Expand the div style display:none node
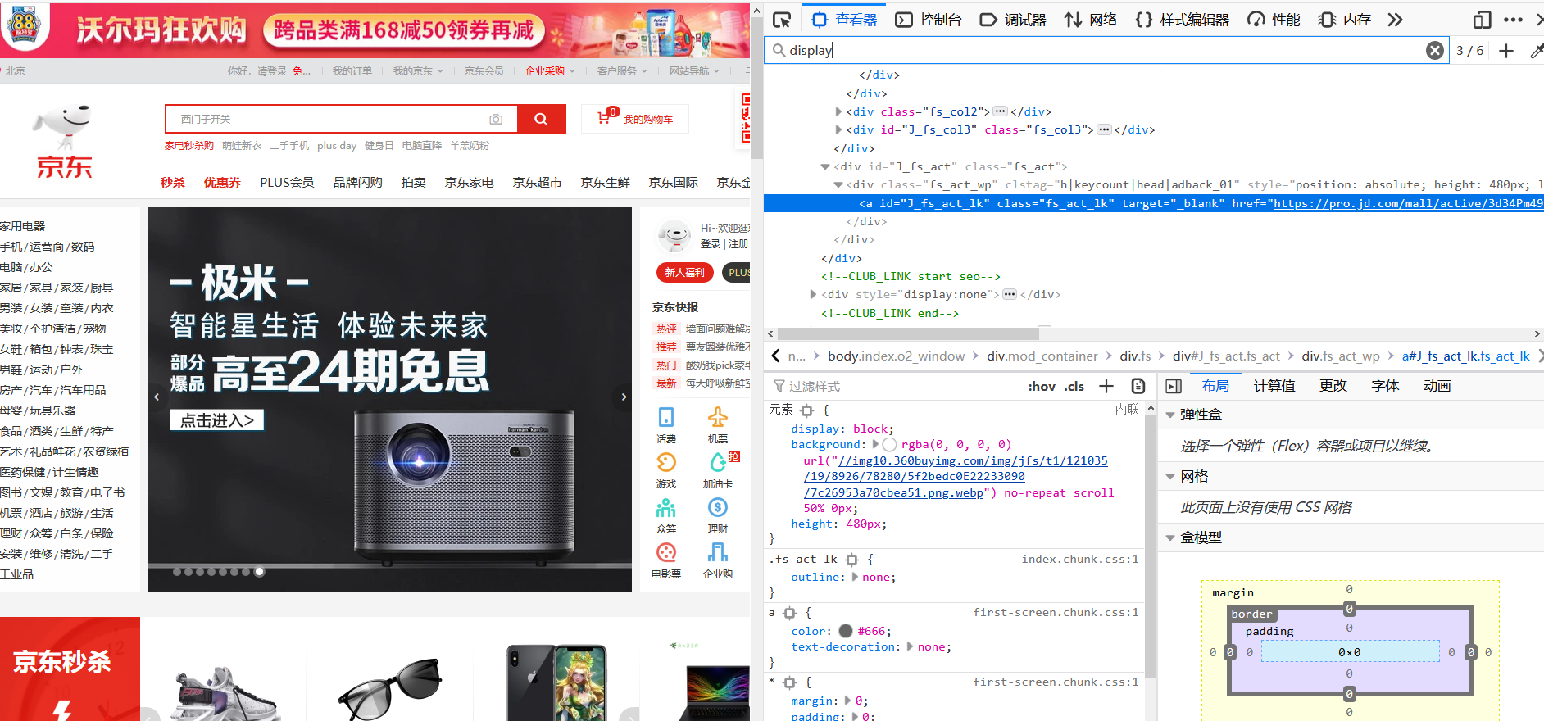This screenshot has height=721, width=1544. pyautogui.click(x=813, y=294)
